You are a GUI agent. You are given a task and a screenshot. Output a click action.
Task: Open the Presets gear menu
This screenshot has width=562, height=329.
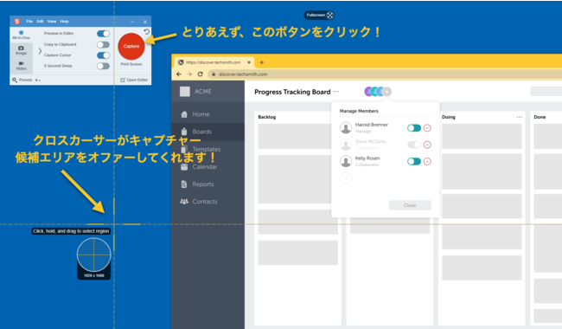pyautogui.click(x=15, y=80)
